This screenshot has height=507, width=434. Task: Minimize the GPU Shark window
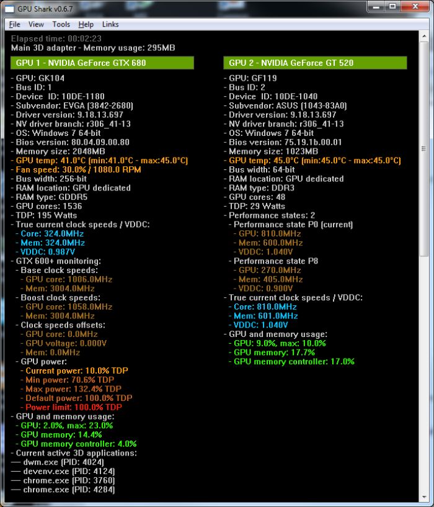point(376,6)
